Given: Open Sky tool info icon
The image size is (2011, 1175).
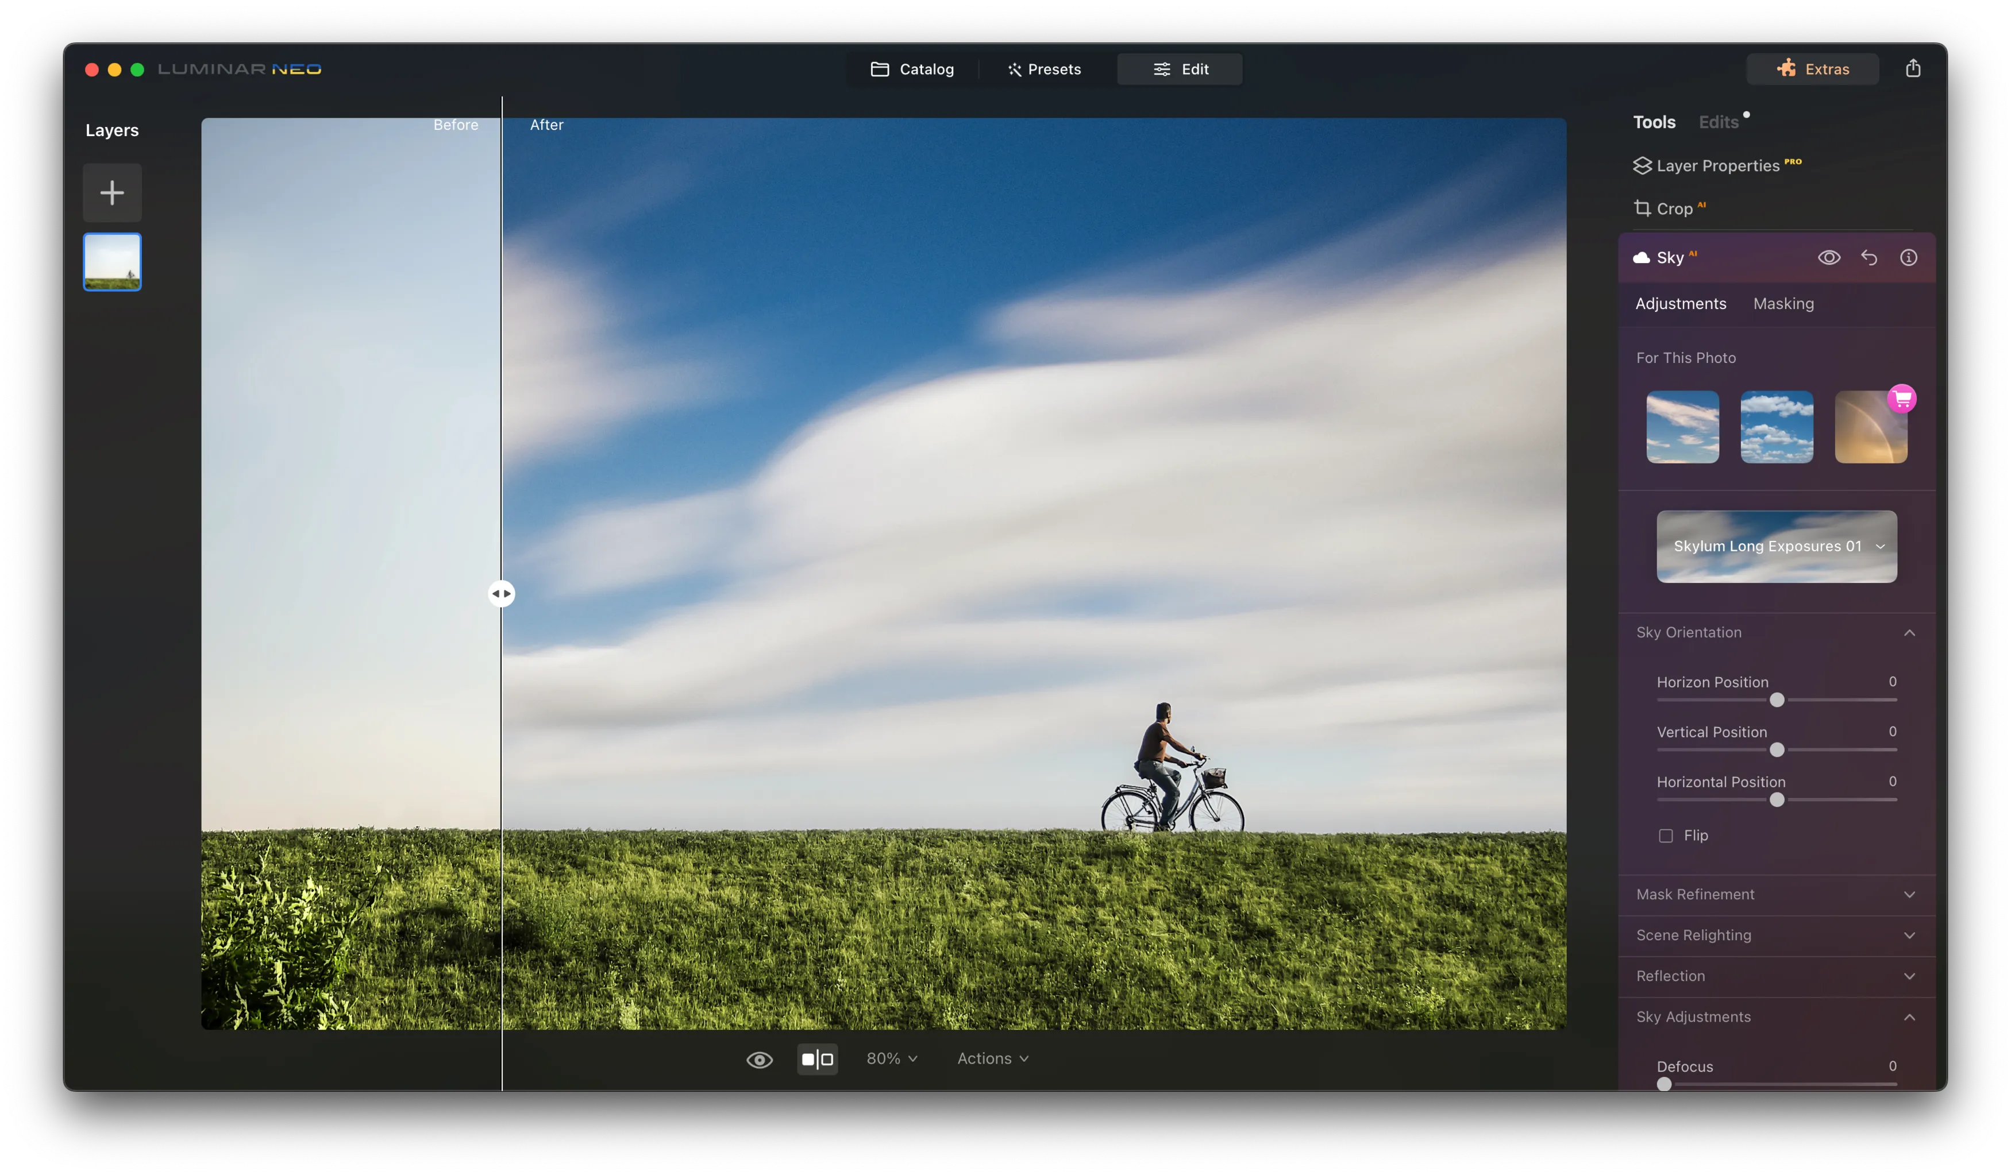Looking at the screenshot, I should (1908, 258).
